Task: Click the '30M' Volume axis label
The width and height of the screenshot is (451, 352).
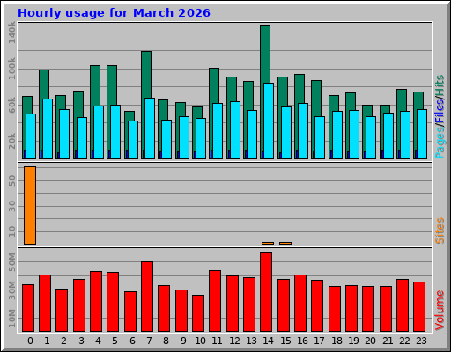Action: point(11,290)
